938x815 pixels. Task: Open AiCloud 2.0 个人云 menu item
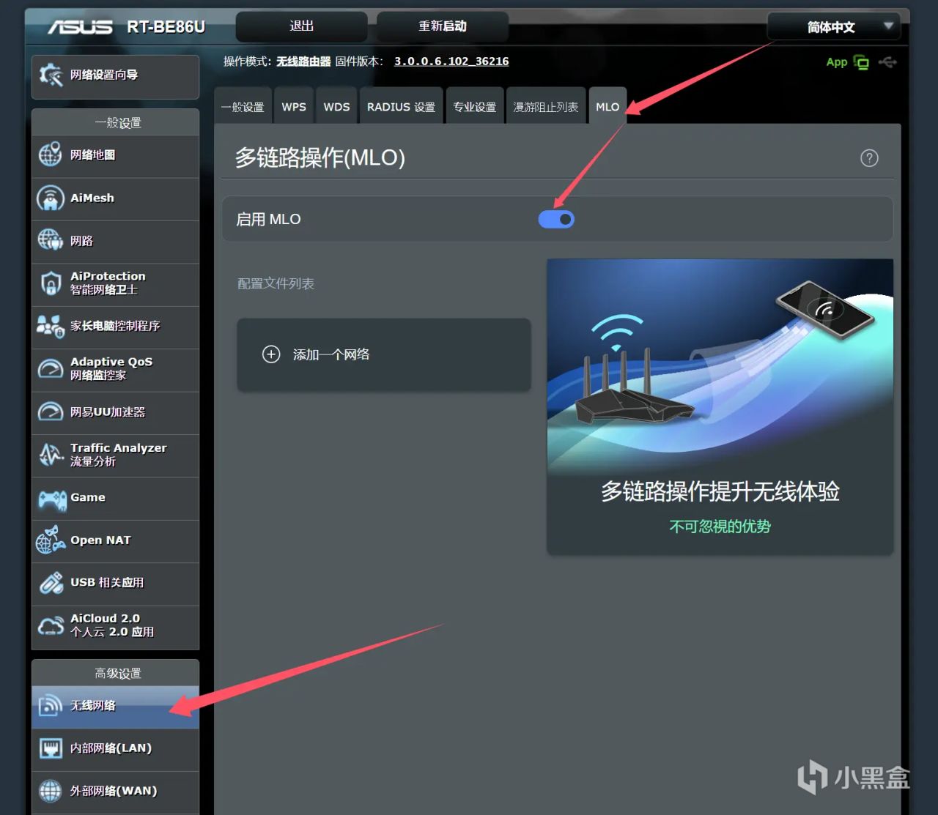tap(116, 627)
